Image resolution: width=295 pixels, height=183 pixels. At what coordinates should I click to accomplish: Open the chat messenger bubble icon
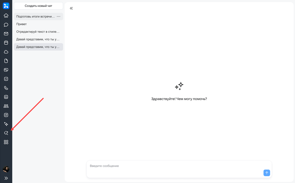[x=6, y=25]
